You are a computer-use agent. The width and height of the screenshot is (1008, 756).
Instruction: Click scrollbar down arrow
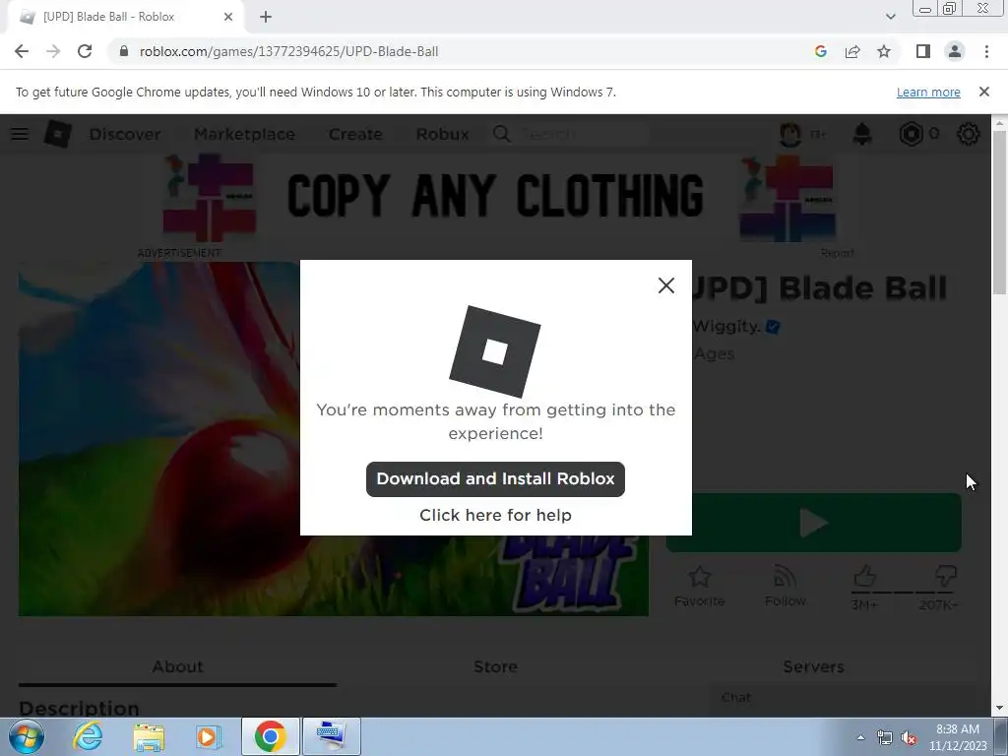tap(999, 708)
